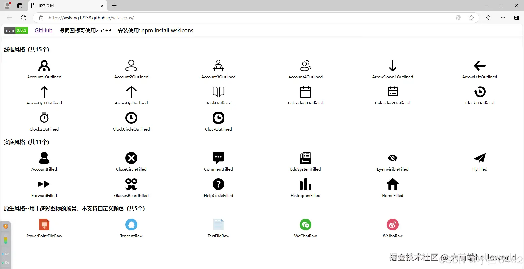Open the tab actions menu button
The width and height of the screenshot is (524, 269).
pos(20,6)
